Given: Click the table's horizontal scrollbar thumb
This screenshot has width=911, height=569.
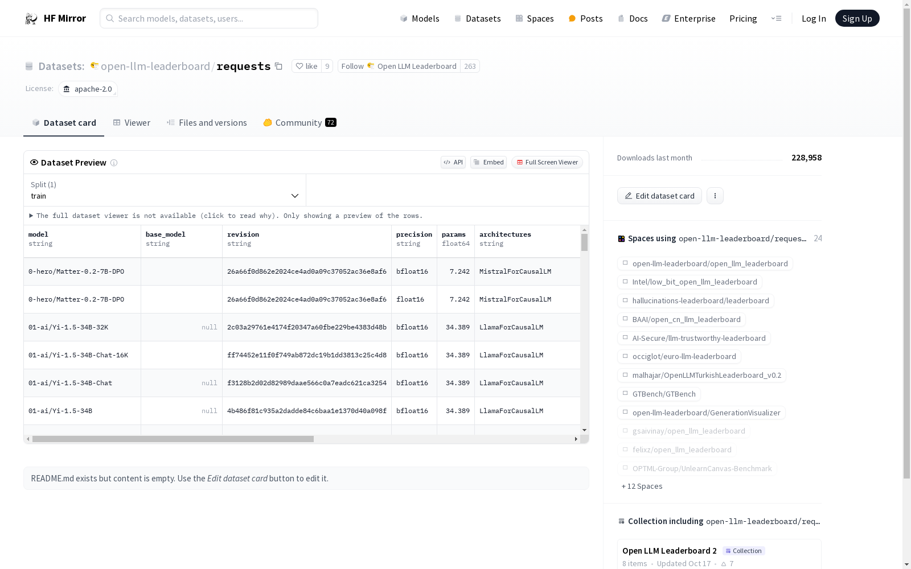Looking at the screenshot, I should click(x=173, y=439).
